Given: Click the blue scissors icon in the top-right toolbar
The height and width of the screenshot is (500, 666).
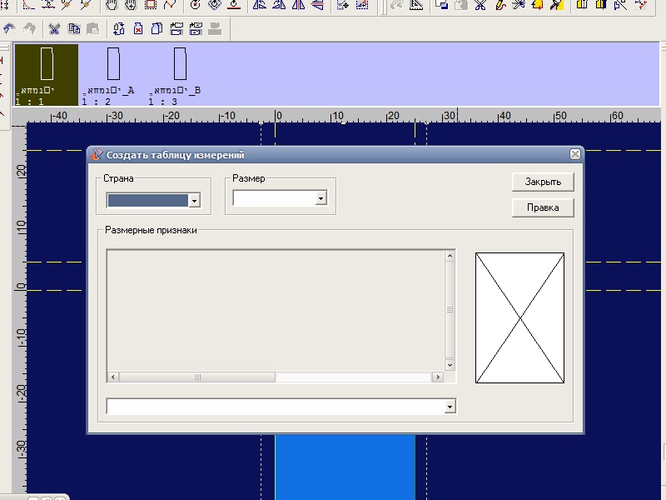Looking at the screenshot, I should (x=480, y=4).
